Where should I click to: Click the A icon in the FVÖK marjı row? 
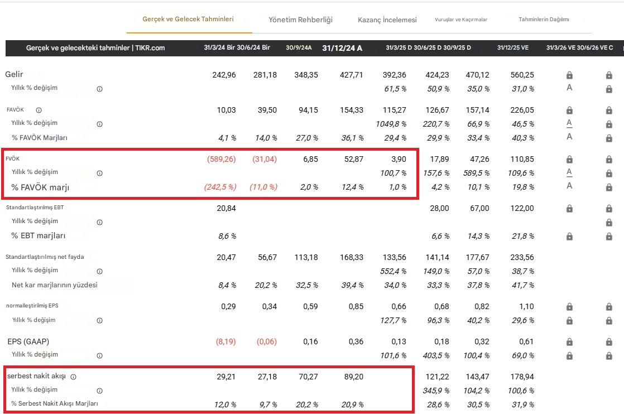(x=569, y=186)
